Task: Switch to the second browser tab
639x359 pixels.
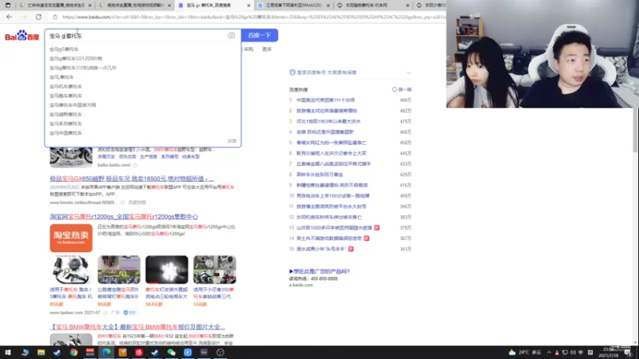Action: pos(134,6)
